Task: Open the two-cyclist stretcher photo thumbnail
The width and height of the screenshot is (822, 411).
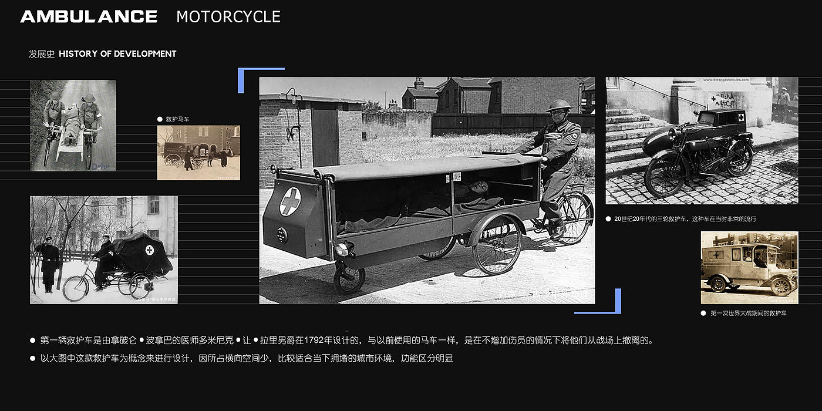Action: tap(73, 126)
